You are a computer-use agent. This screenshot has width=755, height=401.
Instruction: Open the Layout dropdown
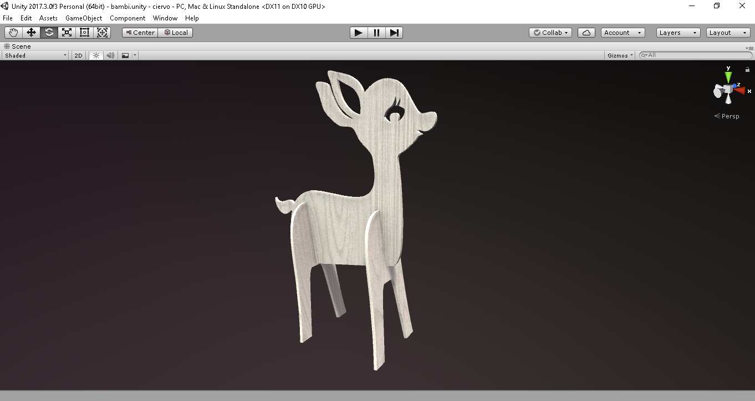click(x=728, y=33)
